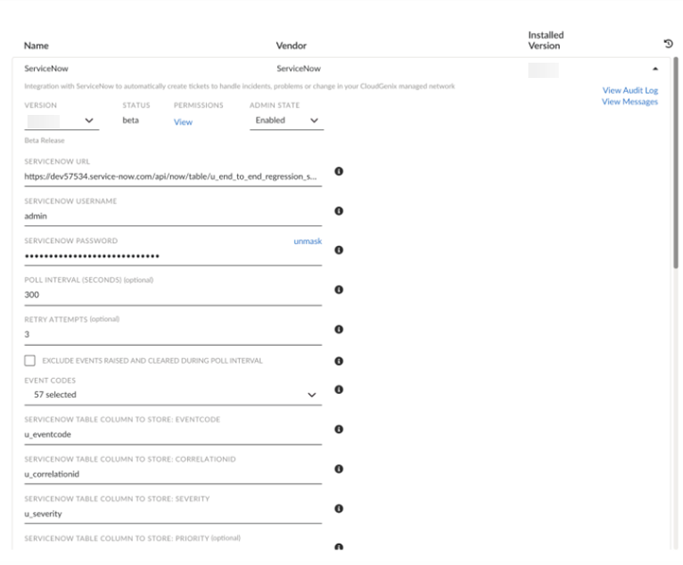Screen dimensions: 683x565
Task: Click the info icon beside Severity column field
Action: (x=339, y=508)
